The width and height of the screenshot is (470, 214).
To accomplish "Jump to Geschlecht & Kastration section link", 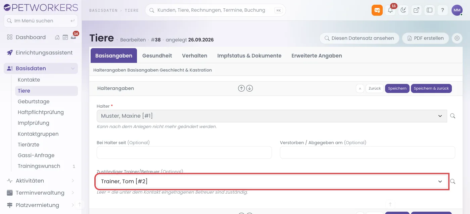I will pos(186,70).
